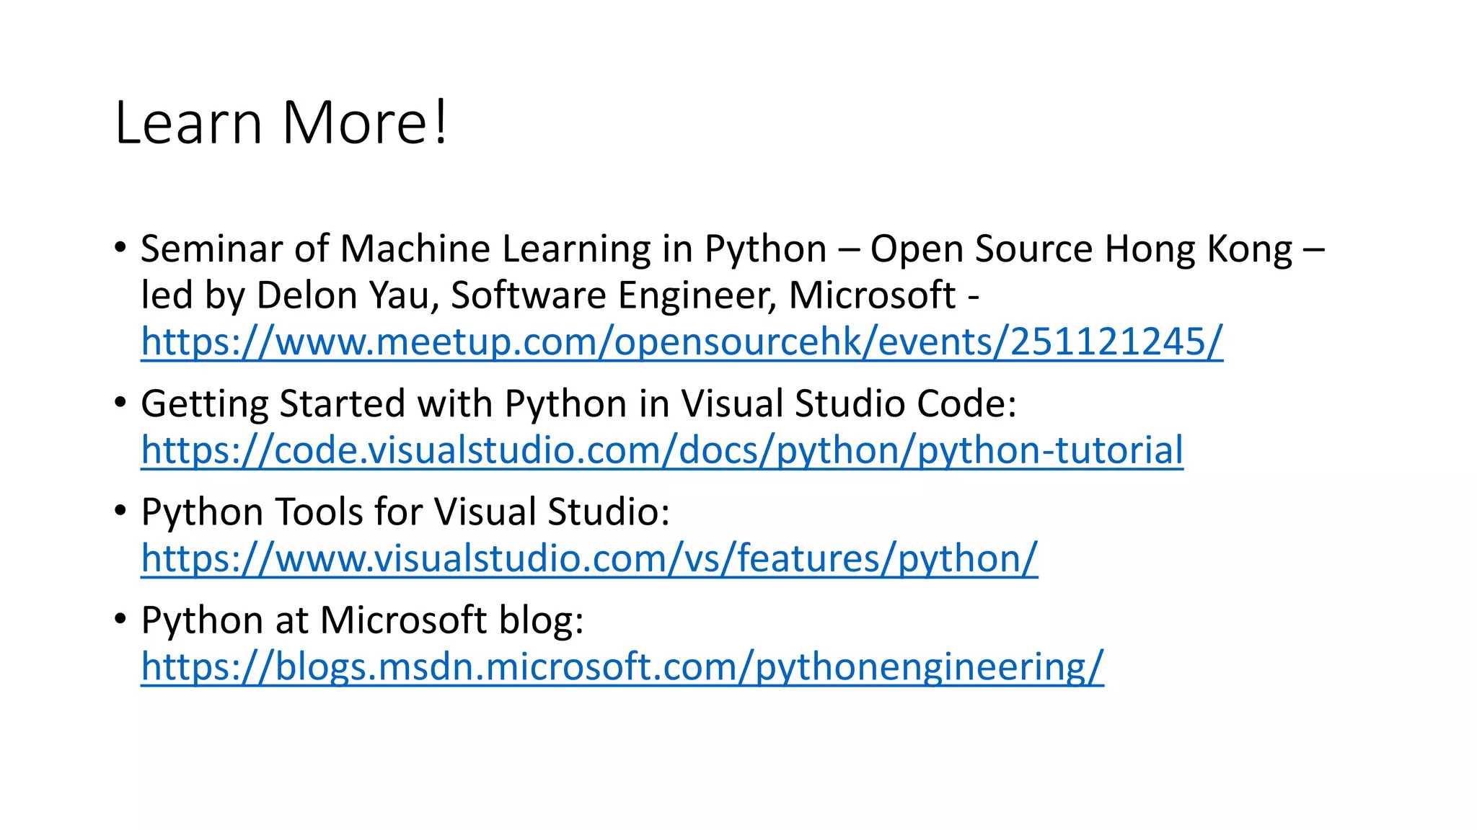Open the meetup.com opensourcehk event link

(682, 342)
